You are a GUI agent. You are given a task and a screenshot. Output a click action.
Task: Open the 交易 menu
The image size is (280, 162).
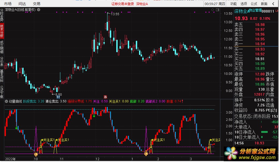tap(37, 4)
